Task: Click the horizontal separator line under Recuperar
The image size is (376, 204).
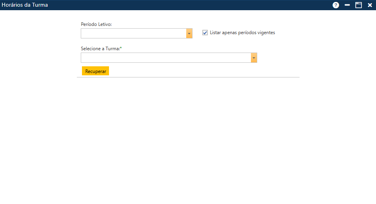Action: click(x=188, y=77)
